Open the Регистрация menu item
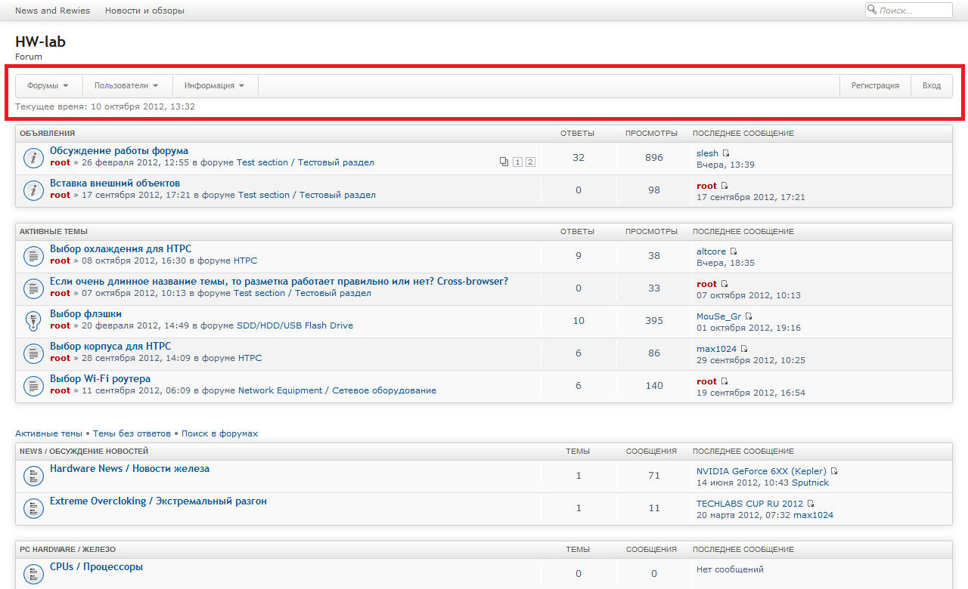Viewport: 968px width, 589px height. click(x=875, y=86)
